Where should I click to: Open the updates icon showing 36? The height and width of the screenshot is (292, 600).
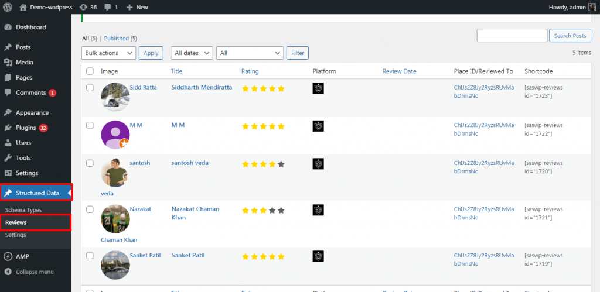tap(83, 7)
